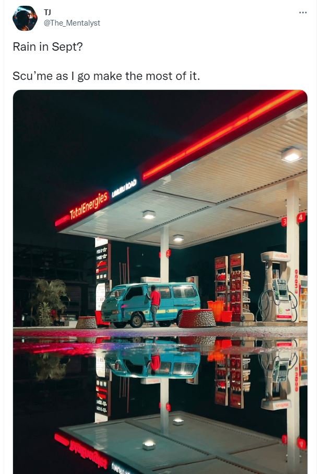Click the display name TJ
This screenshot has width=321, height=474.
pos(47,12)
